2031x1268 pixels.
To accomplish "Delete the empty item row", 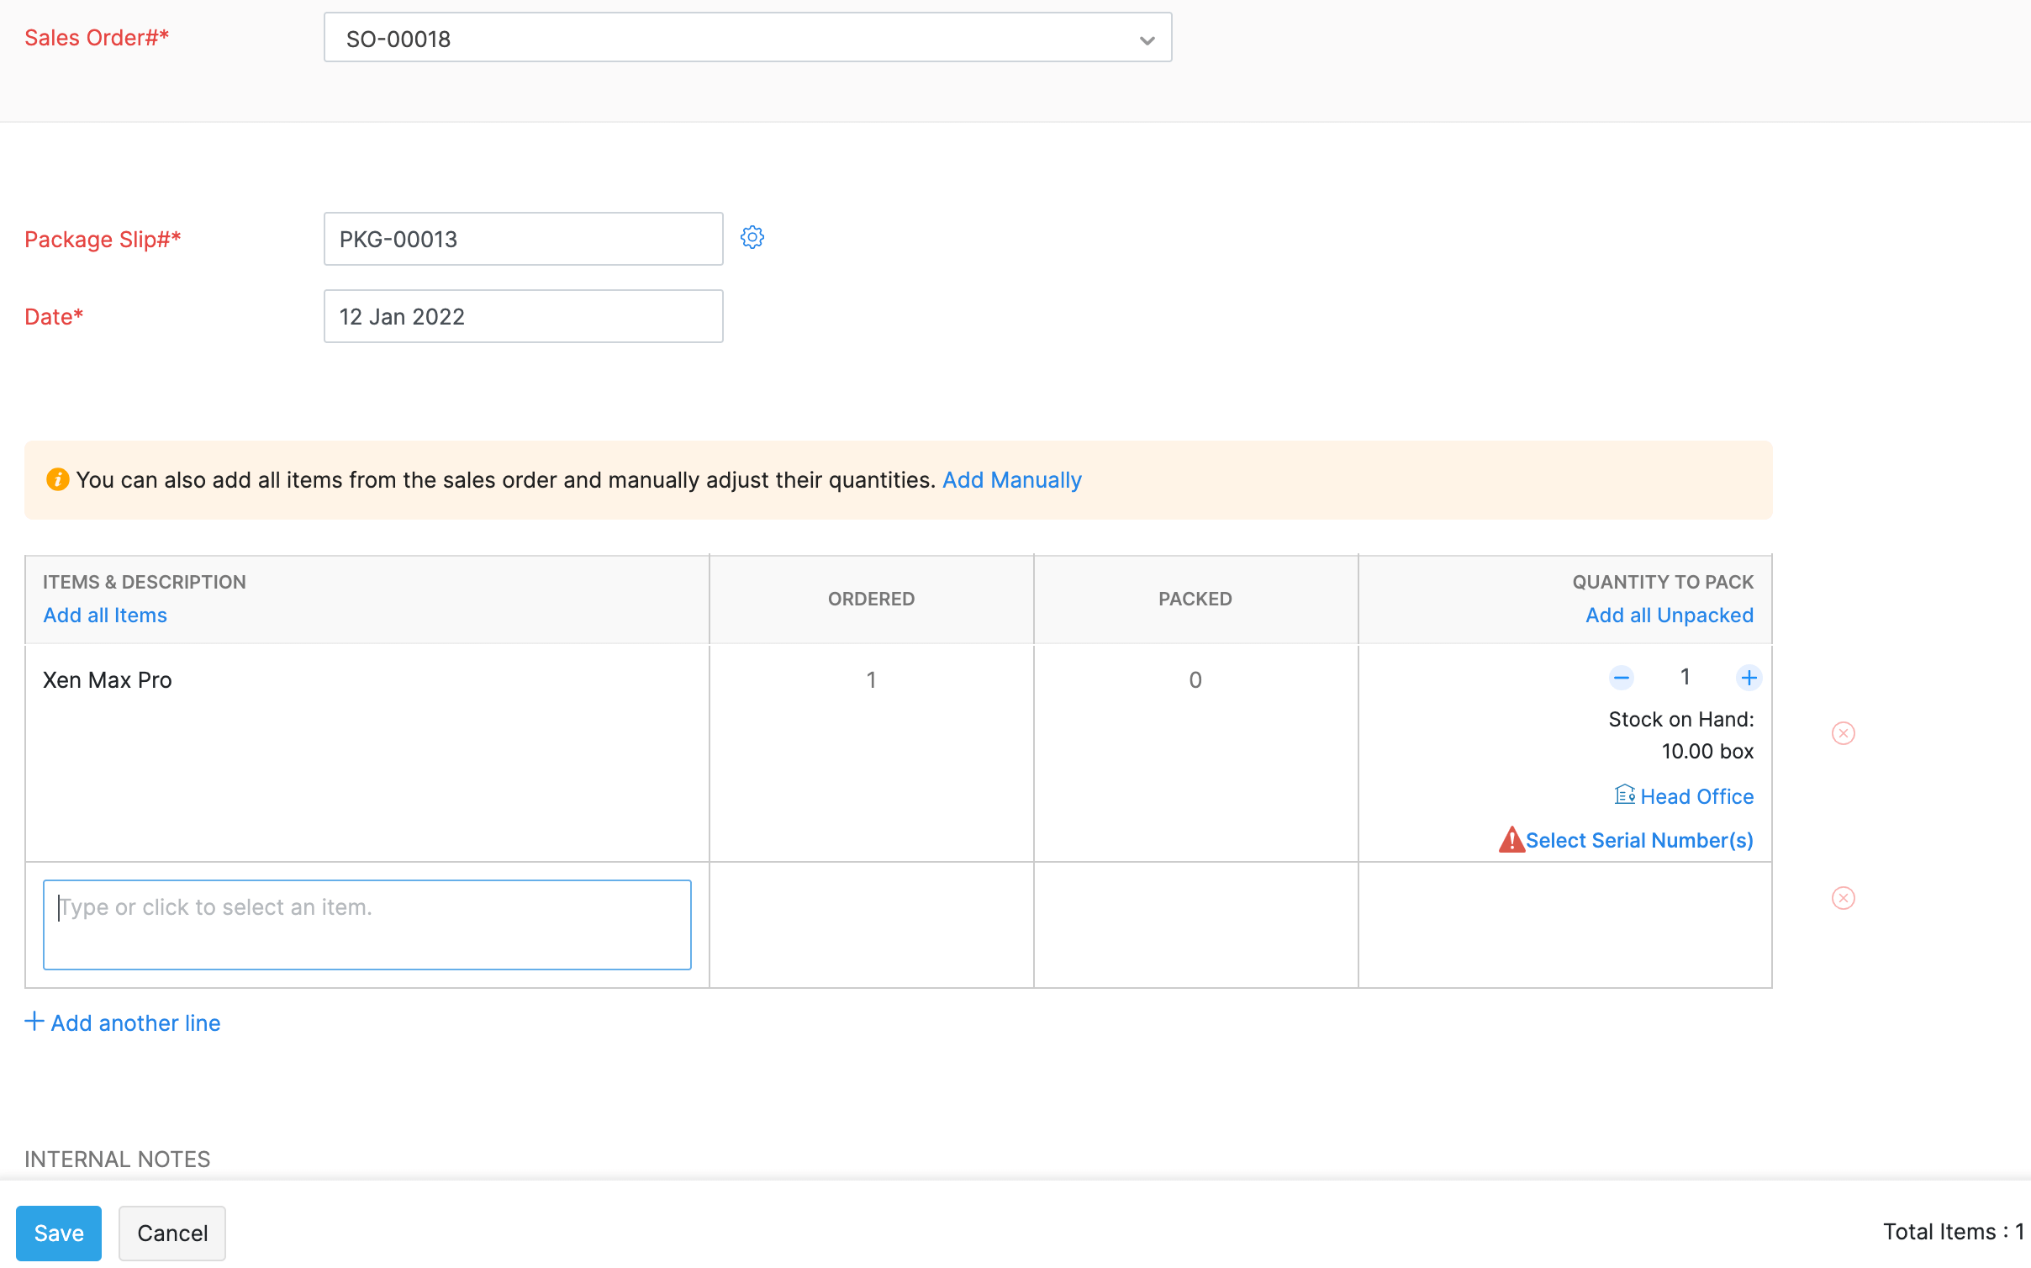I will pos(1844,898).
